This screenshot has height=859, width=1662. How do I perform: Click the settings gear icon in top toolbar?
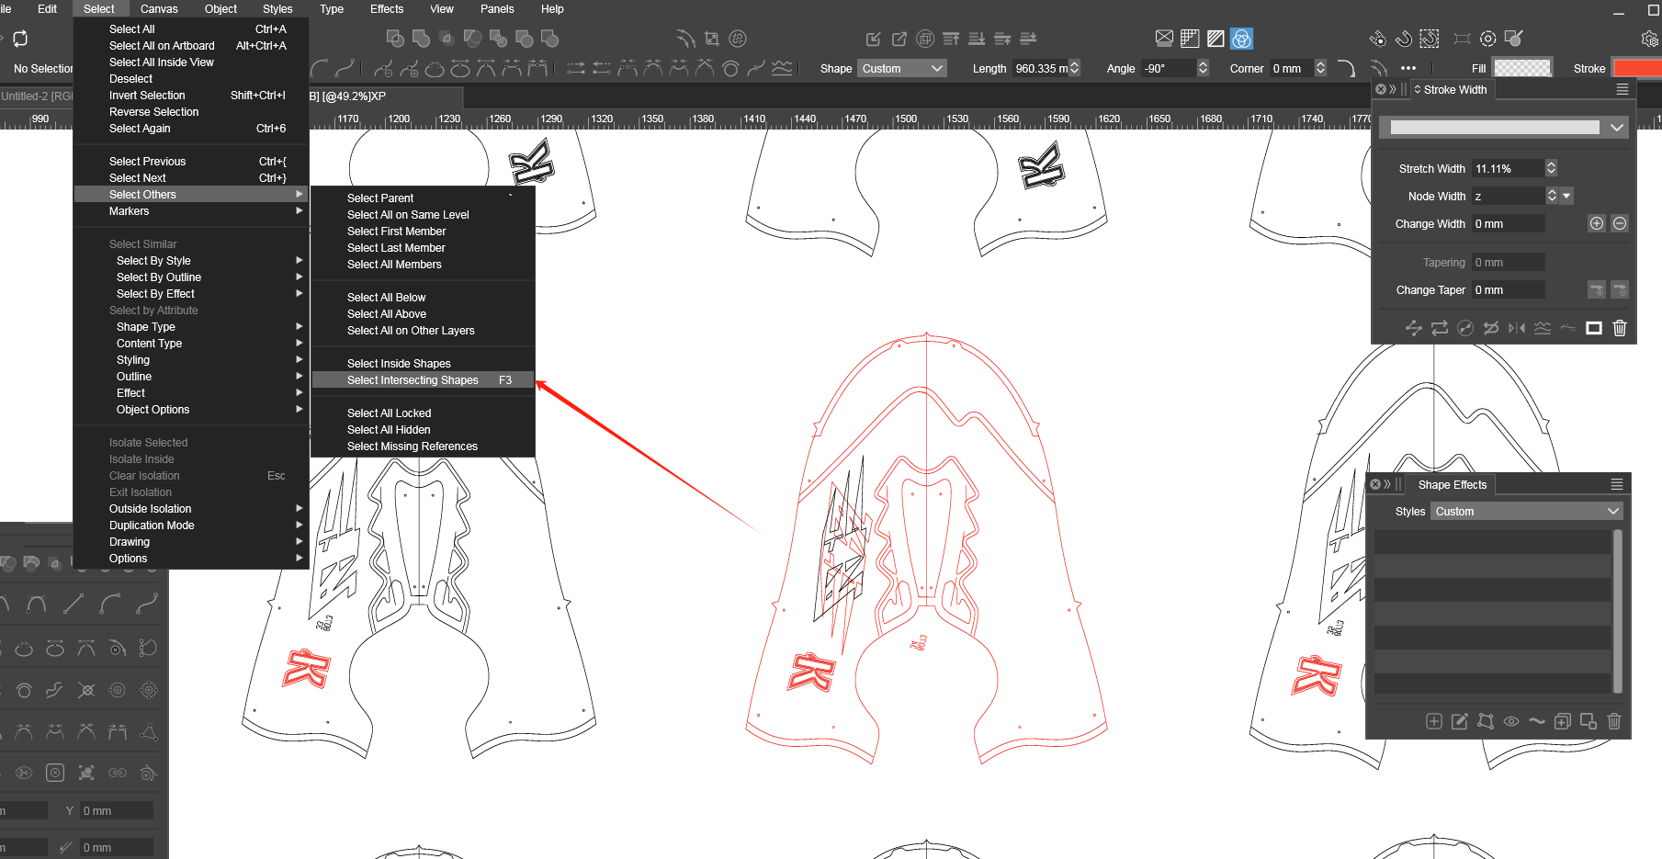point(1649,39)
